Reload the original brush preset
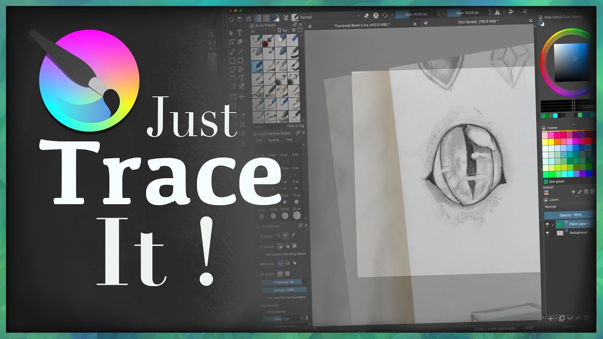 [x=385, y=15]
